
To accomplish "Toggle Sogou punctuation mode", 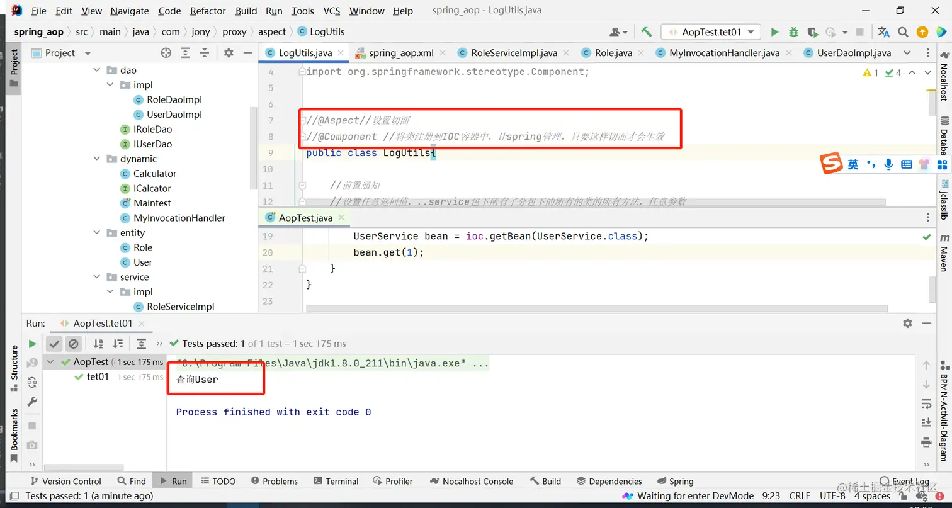I will pos(871,164).
